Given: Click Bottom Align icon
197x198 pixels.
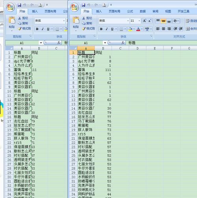Looking at the screenshot, I should (x=169, y=21).
